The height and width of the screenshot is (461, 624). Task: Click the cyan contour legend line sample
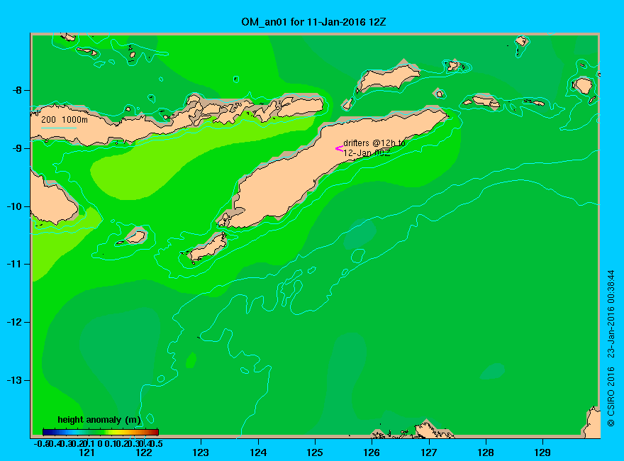58,128
